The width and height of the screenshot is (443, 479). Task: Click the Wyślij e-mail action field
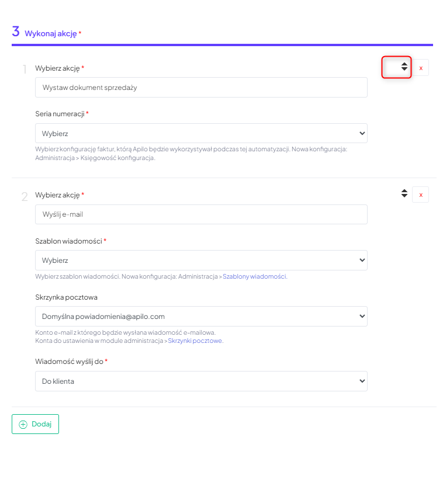tap(201, 214)
